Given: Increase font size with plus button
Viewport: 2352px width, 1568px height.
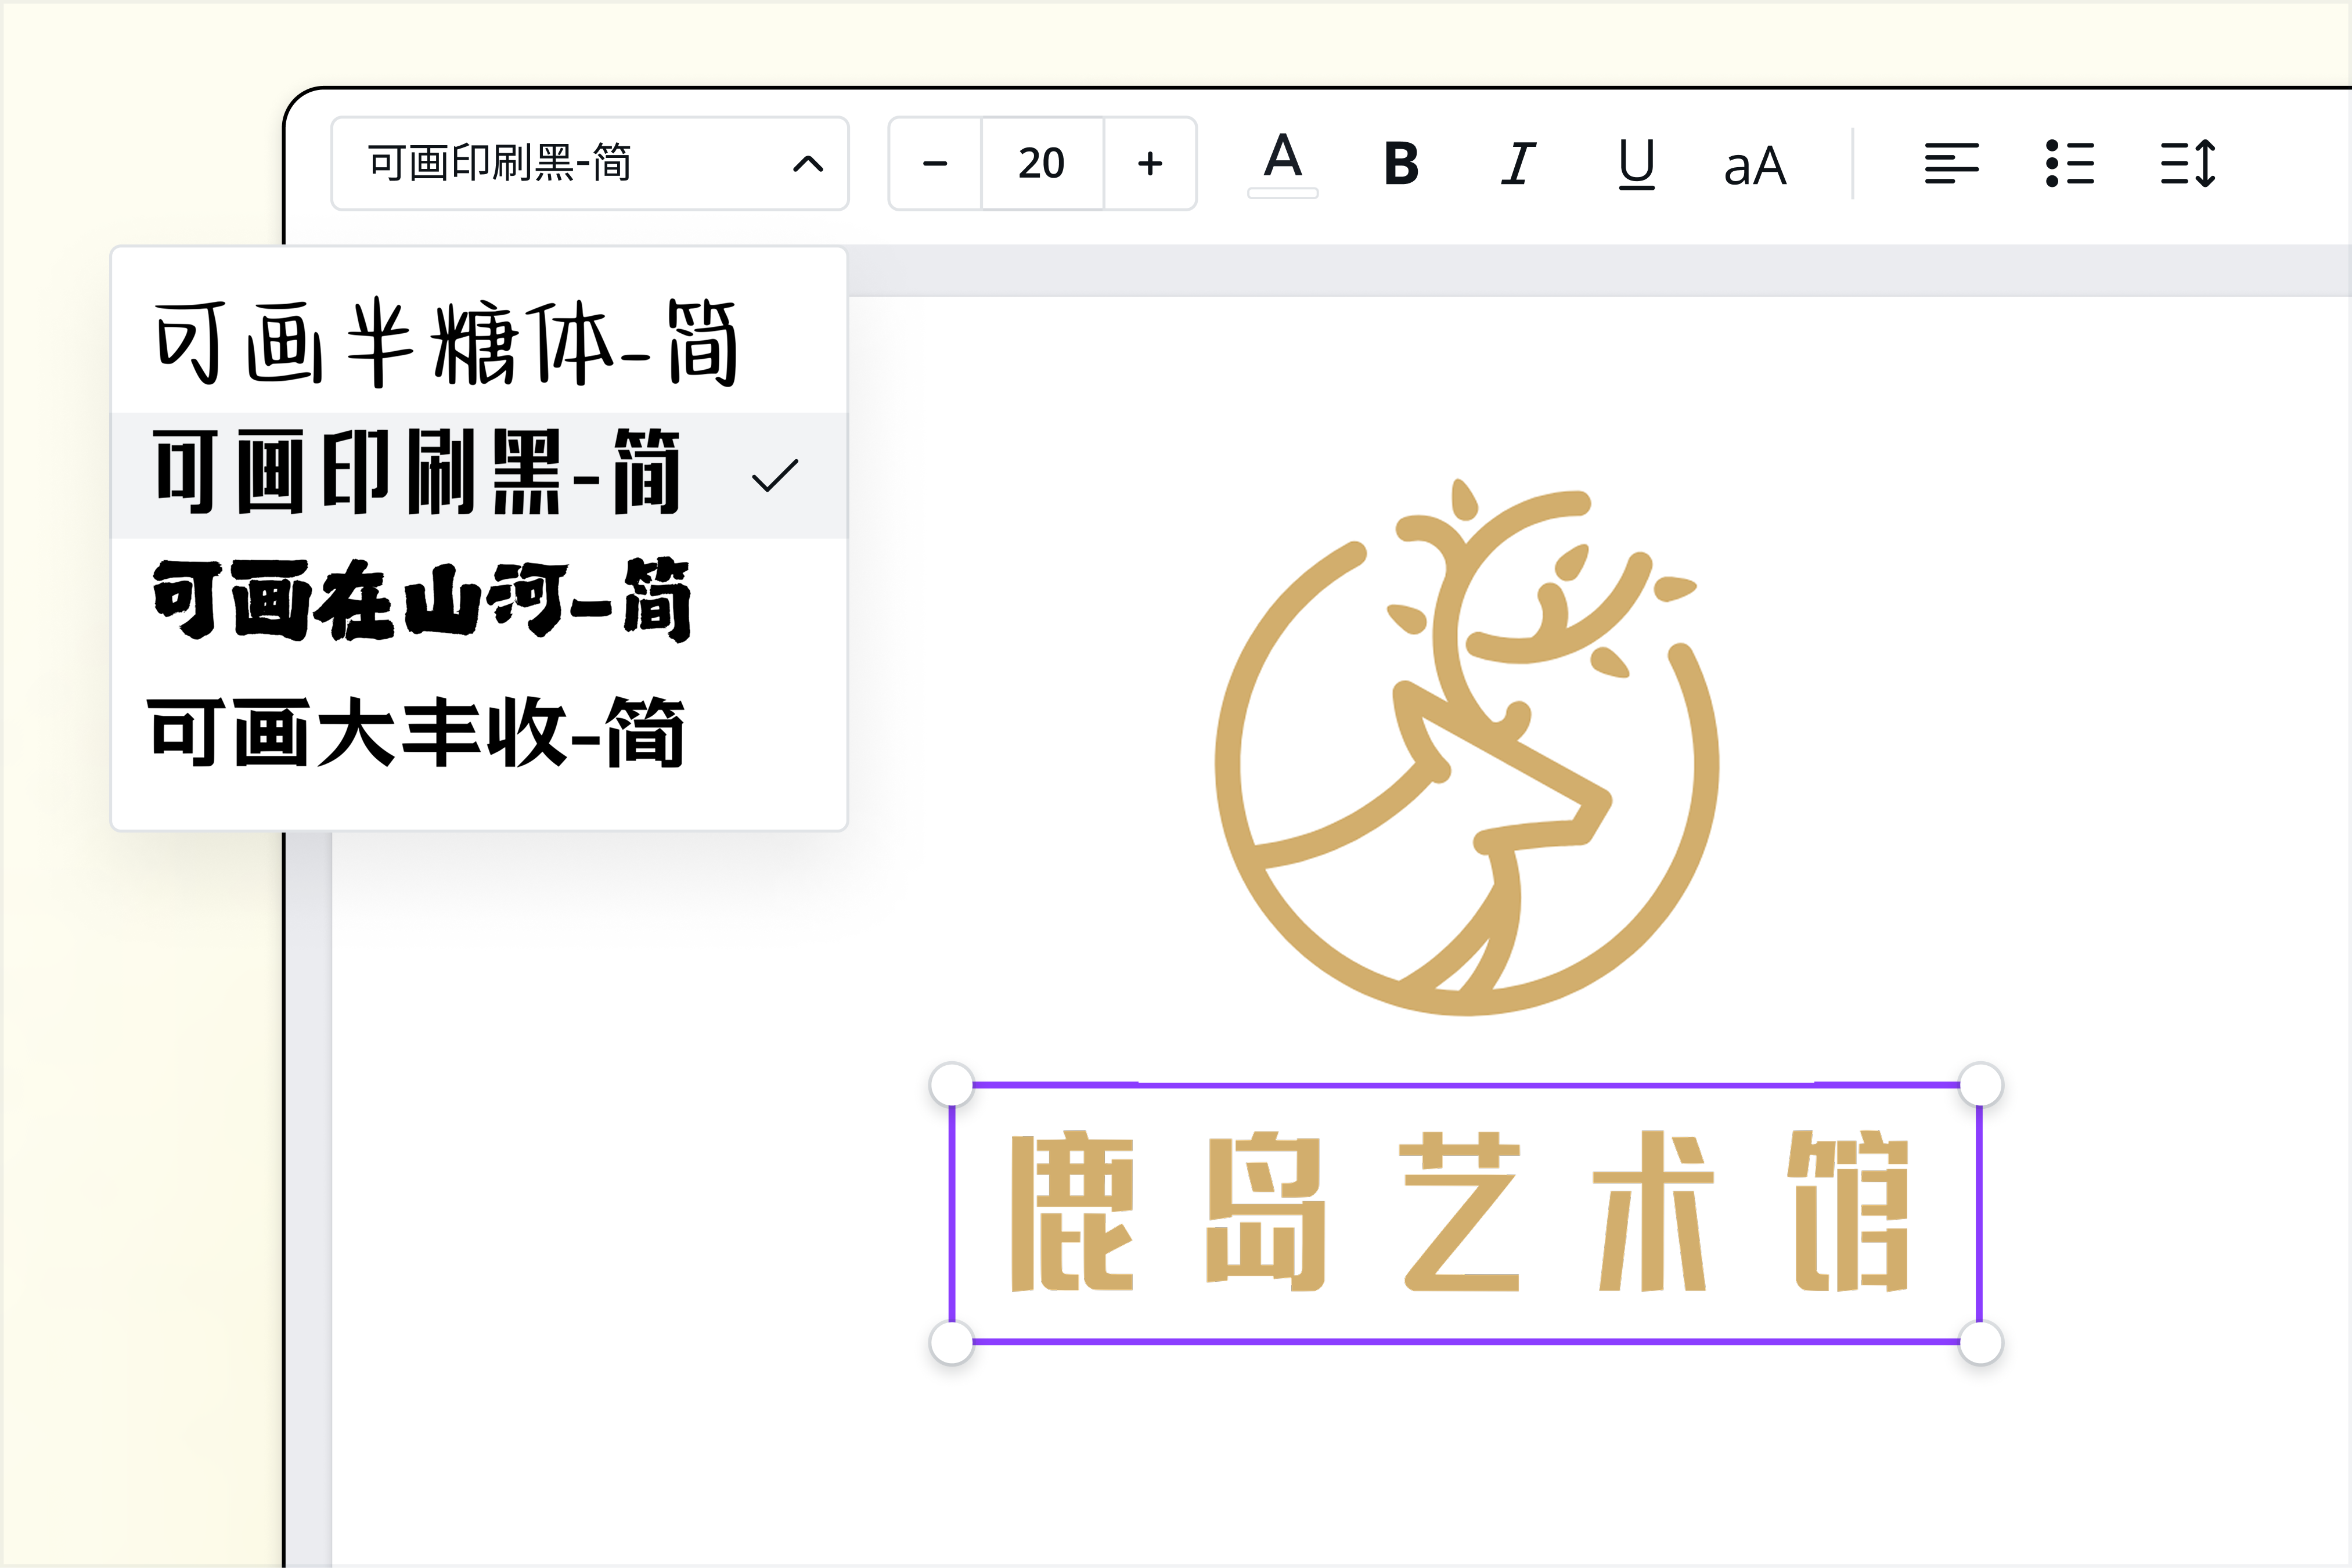Looking at the screenshot, I should click(x=1150, y=163).
